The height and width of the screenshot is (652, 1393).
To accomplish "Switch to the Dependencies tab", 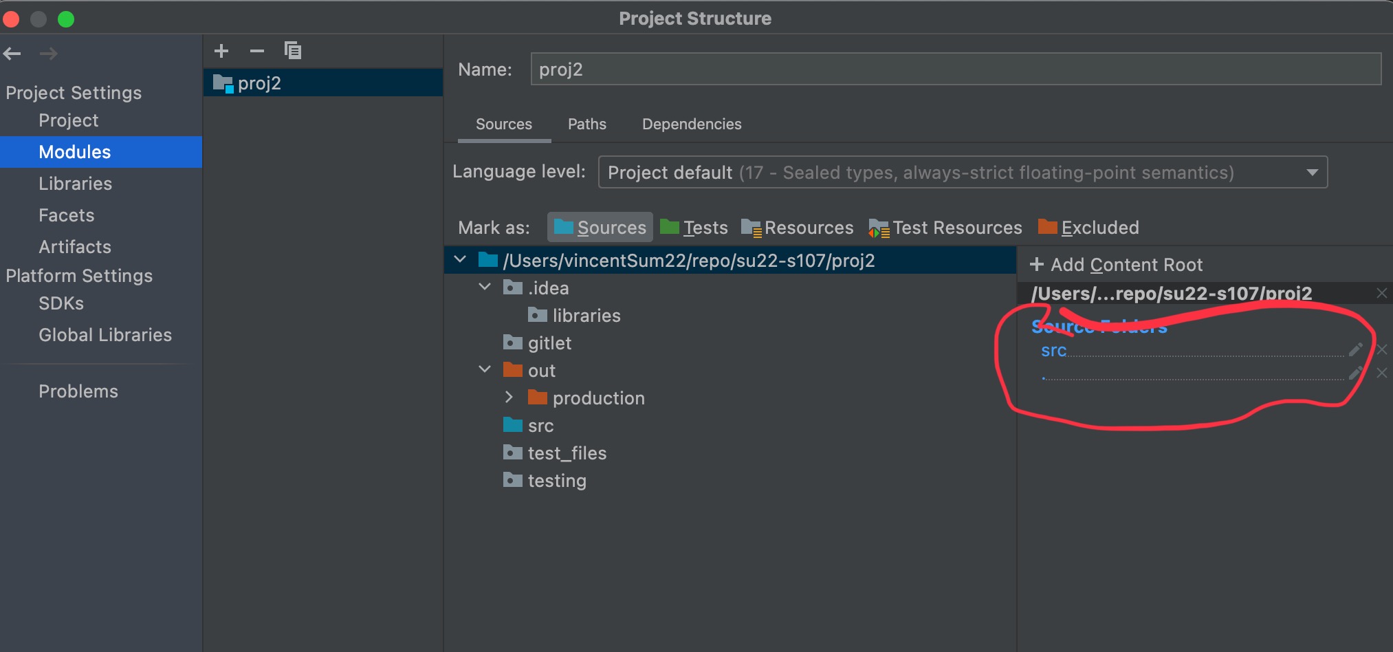I will coord(692,124).
